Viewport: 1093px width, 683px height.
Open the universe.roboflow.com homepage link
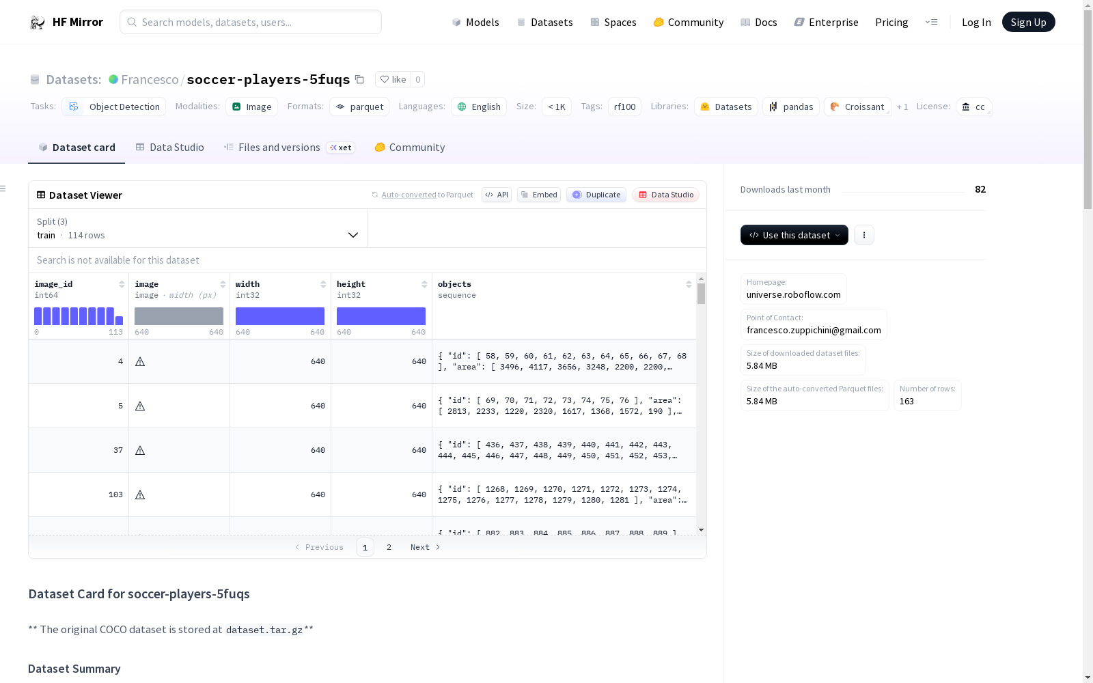tap(794, 294)
